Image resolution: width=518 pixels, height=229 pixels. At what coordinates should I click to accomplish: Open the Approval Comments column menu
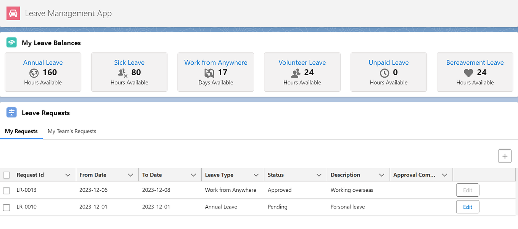444,175
